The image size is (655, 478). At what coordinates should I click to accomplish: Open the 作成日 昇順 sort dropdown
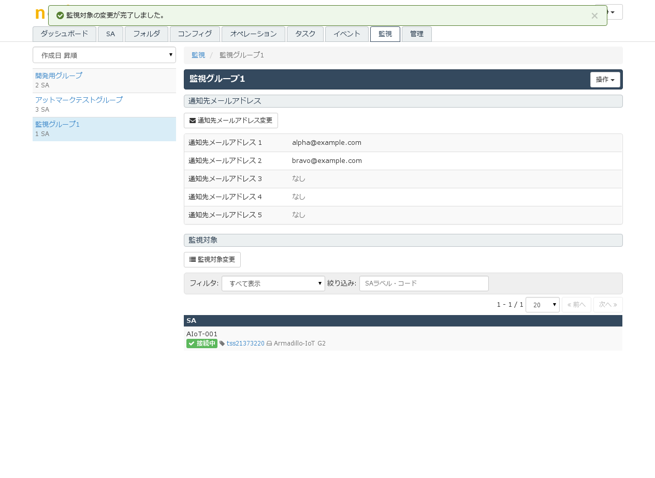pos(104,55)
